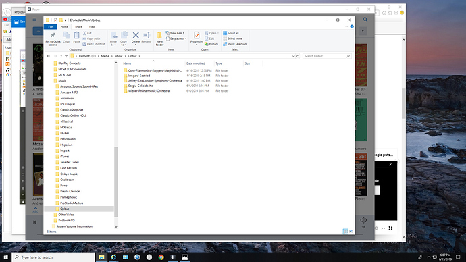This screenshot has width=466, height=262.
Task: Go up one folder level
Action: pyautogui.click(x=66, y=56)
